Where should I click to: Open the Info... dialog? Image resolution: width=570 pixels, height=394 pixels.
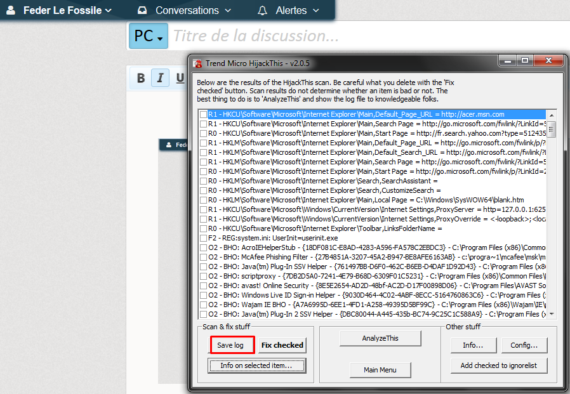click(x=474, y=345)
